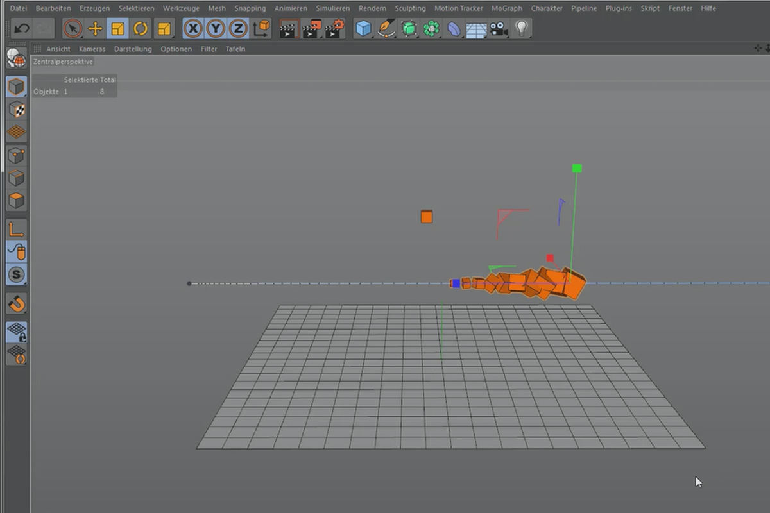Screen dimensions: 770x513
Task: Select the Move tool
Action: [x=95, y=28]
